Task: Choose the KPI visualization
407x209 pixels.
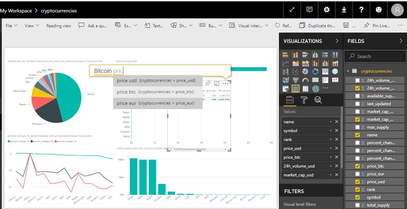Action: pyautogui.click(x=335, y=80)
